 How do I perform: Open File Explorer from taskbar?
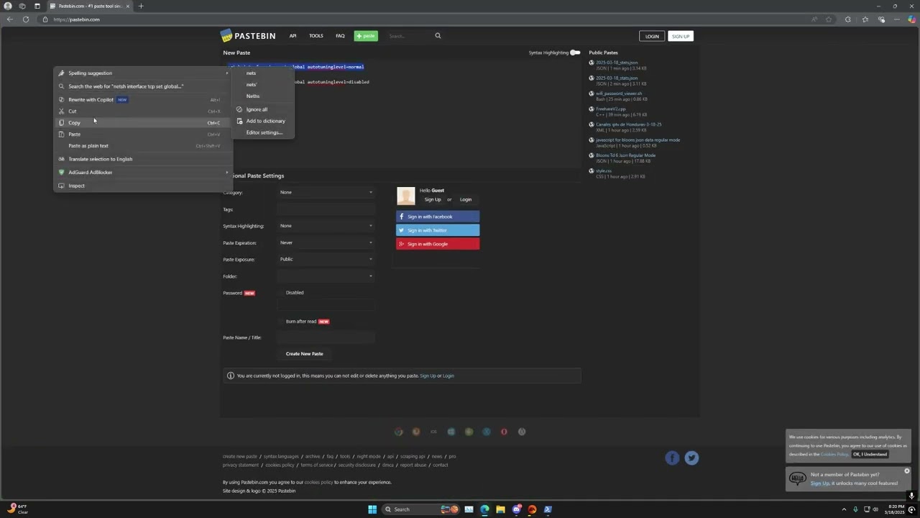(500, 509)
